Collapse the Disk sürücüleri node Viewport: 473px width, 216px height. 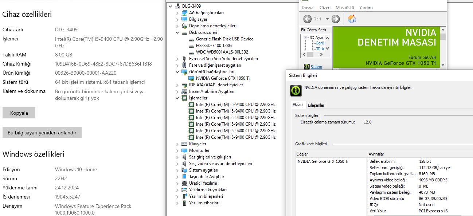click(177, 32)
